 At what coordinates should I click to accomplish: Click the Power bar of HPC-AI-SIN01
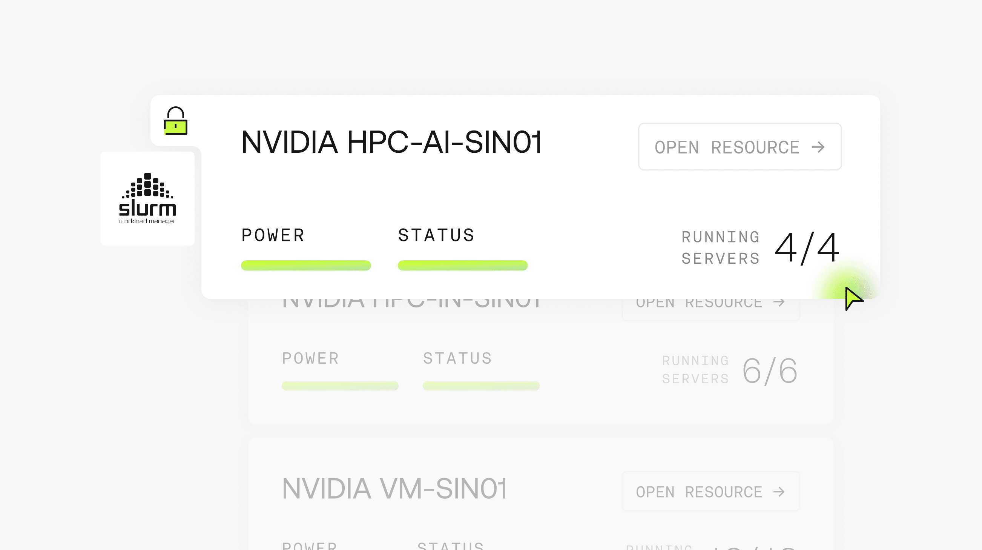point(306,266)
